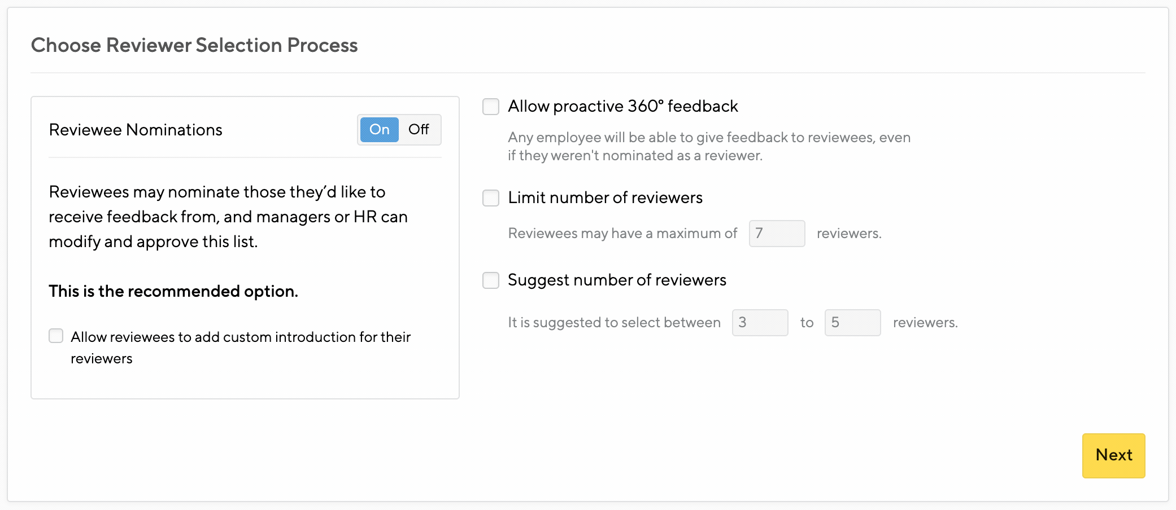
Task: Tick Suggest number of reviewers checkbox
Action: (491, 280)
